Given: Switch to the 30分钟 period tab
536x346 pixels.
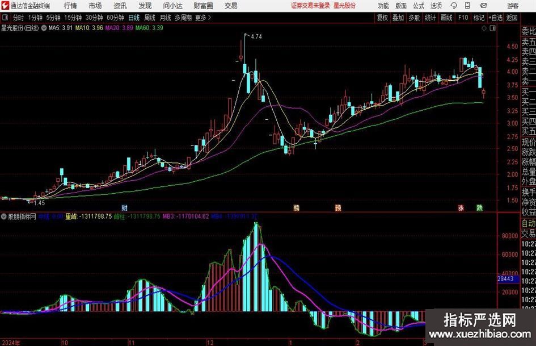Looking at the screenshot, I should pos(94,18).
